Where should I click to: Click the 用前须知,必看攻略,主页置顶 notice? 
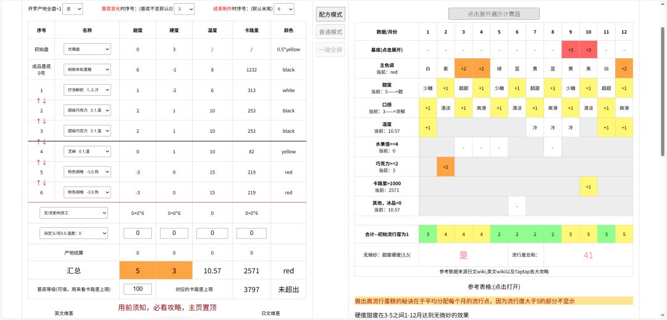168,307
